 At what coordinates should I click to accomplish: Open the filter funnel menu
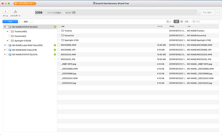click(168, 22)
